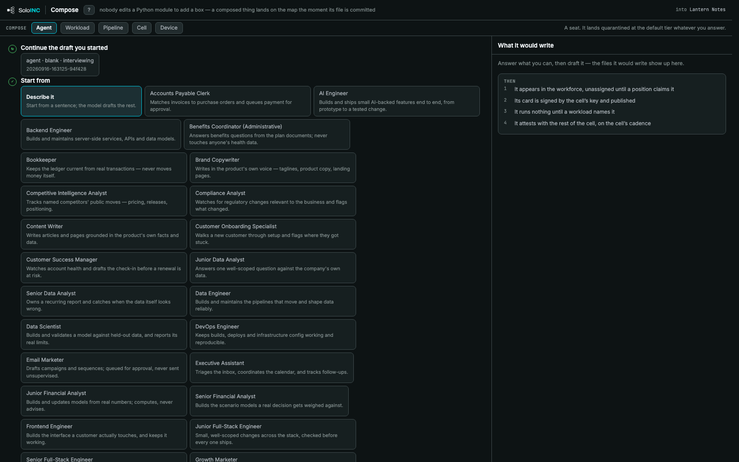
Task: Click the draft ID 20260916-163125-94f428
Action: point(56,69)
